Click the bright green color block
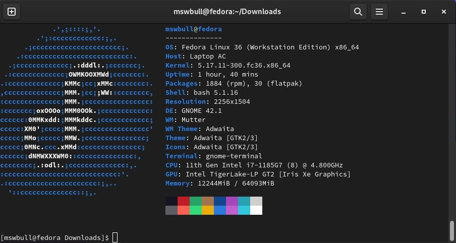Screen dimensions: 456x243 [x=196, y=210]
